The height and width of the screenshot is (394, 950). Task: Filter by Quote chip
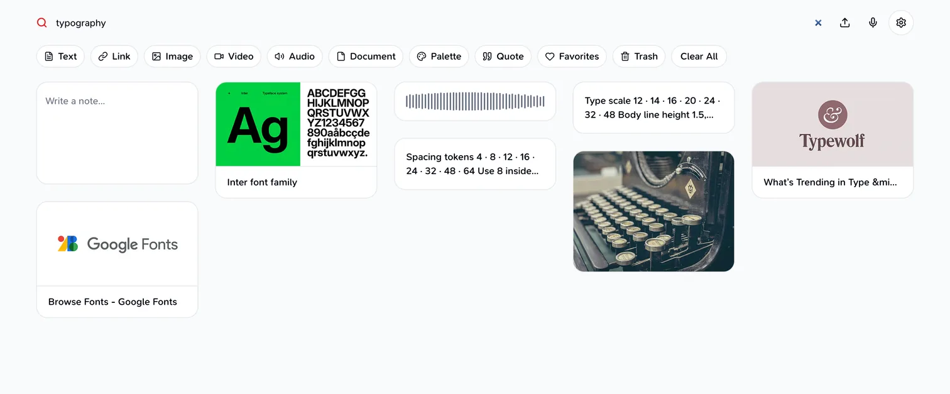(x=503, y=57)
